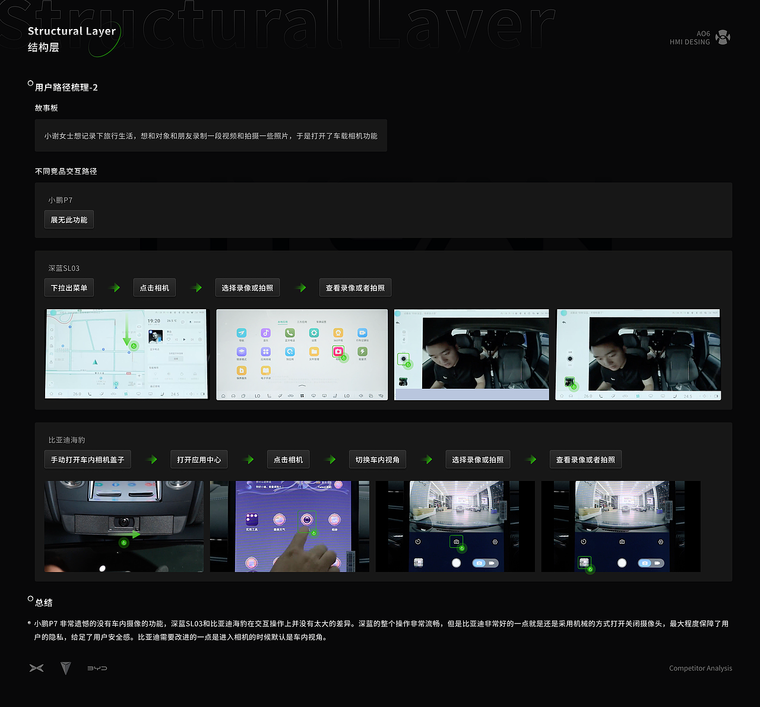Tap the pink 相机 camera app icon
This screenshot has width=760, height=707.
(x=338, y=351)
